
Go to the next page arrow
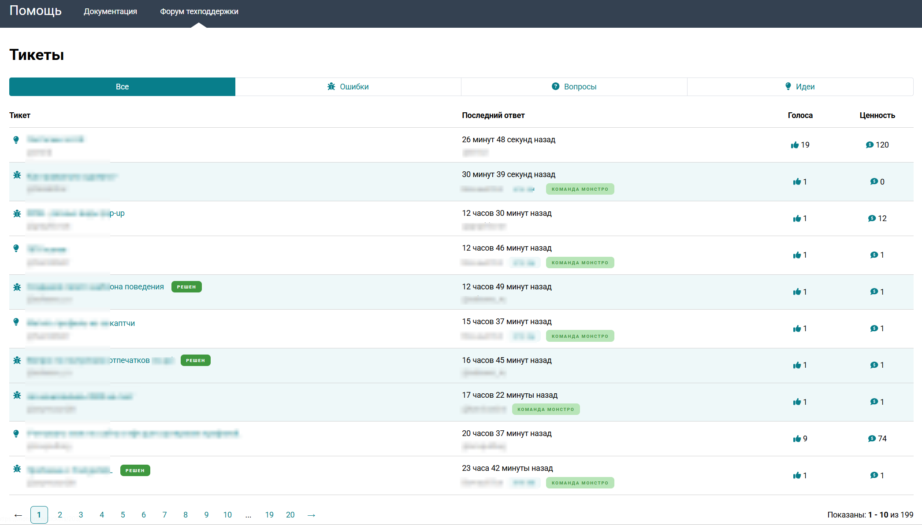tap(311, 515)
